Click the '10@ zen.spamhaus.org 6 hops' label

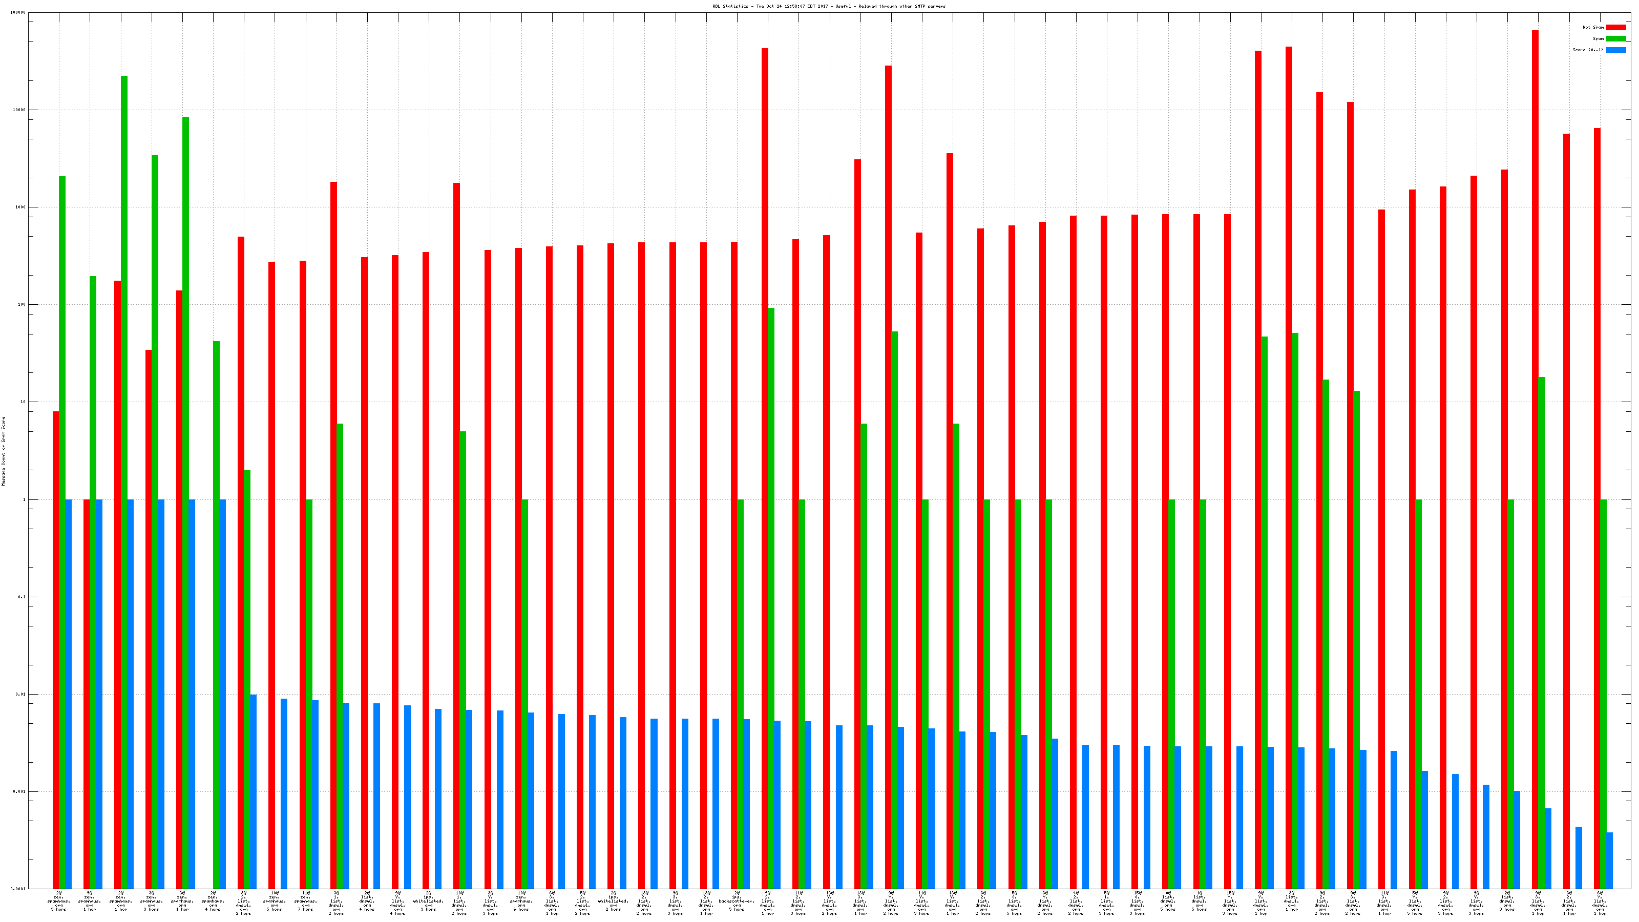coord(521,902)
